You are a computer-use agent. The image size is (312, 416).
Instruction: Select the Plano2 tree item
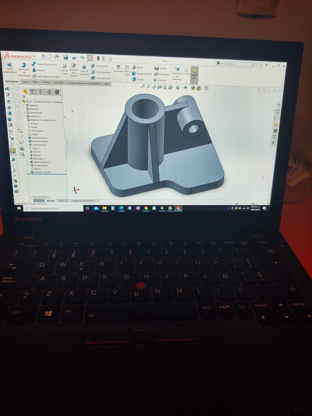coord(36,169)
